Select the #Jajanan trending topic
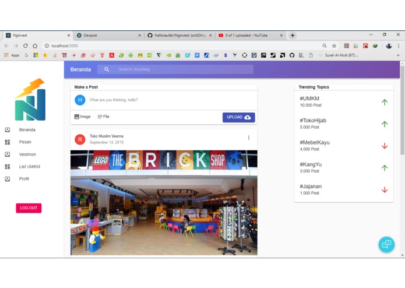Screen dimensions: 405x288 pos(311,186)
